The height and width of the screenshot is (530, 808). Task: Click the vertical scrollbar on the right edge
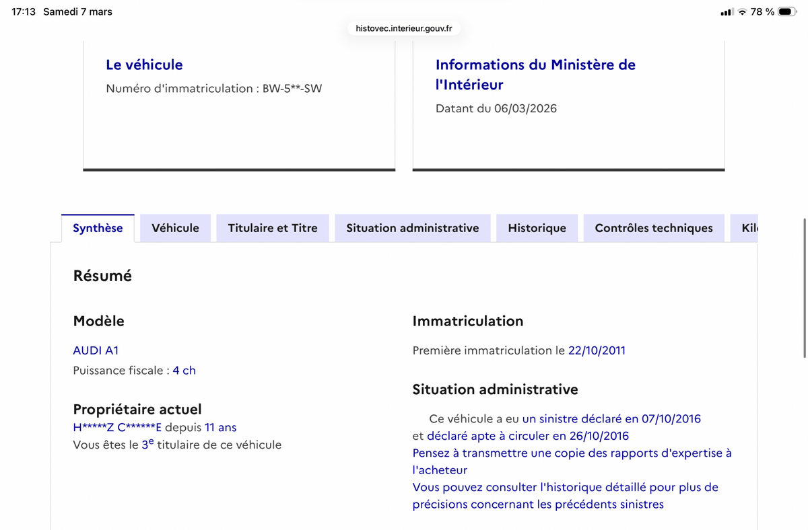point(804,289)
